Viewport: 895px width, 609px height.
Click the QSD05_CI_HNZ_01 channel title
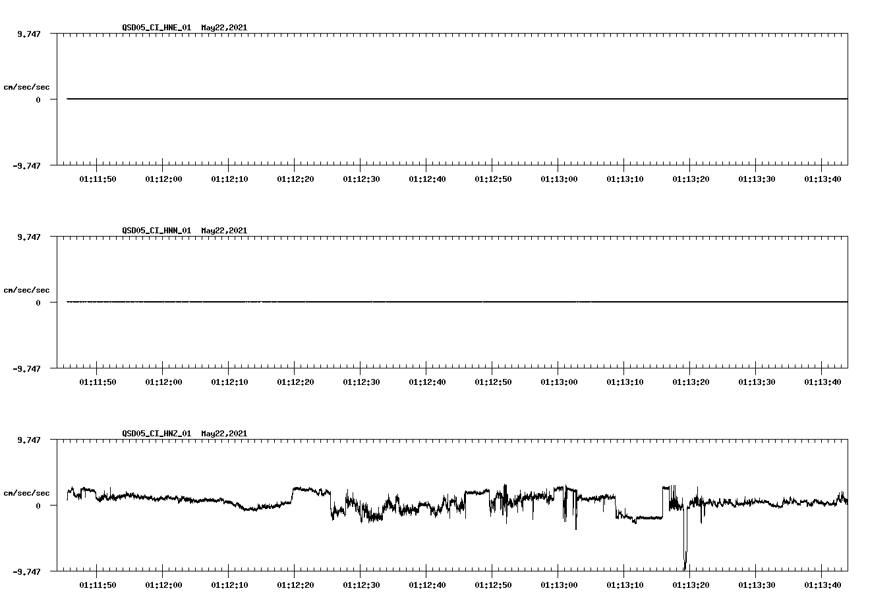156,434
